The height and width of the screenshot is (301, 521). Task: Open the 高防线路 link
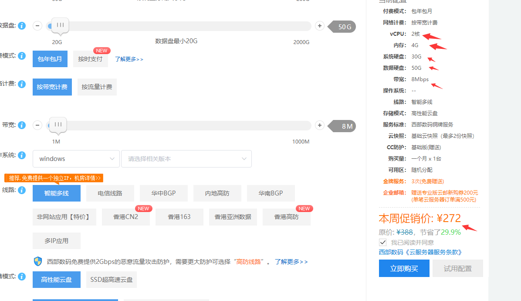249,262
